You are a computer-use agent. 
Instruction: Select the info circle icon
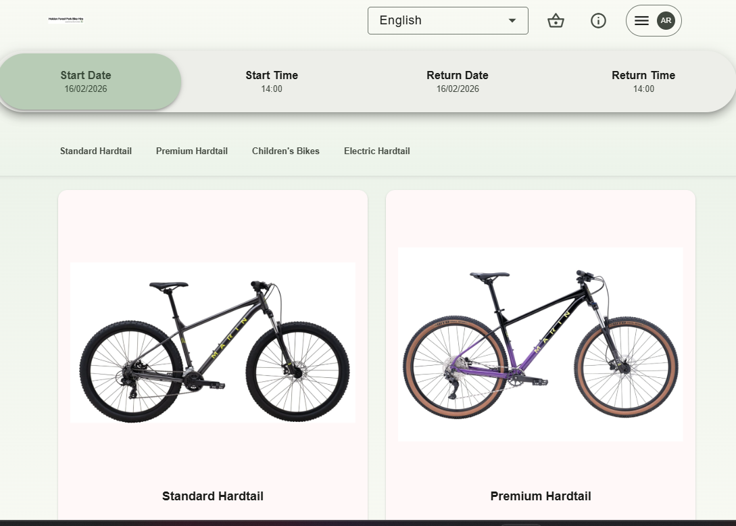[x=598, y=20]
